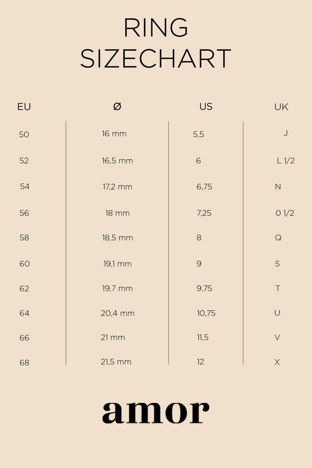Click UK size X
This screenshot has width=312, height=468.
click(277, 362)
